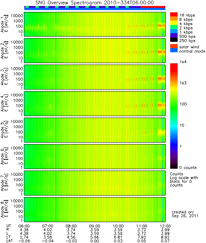
Task: Click the LT value 5.66 at 09:00
Action: [x=95, y=237]
